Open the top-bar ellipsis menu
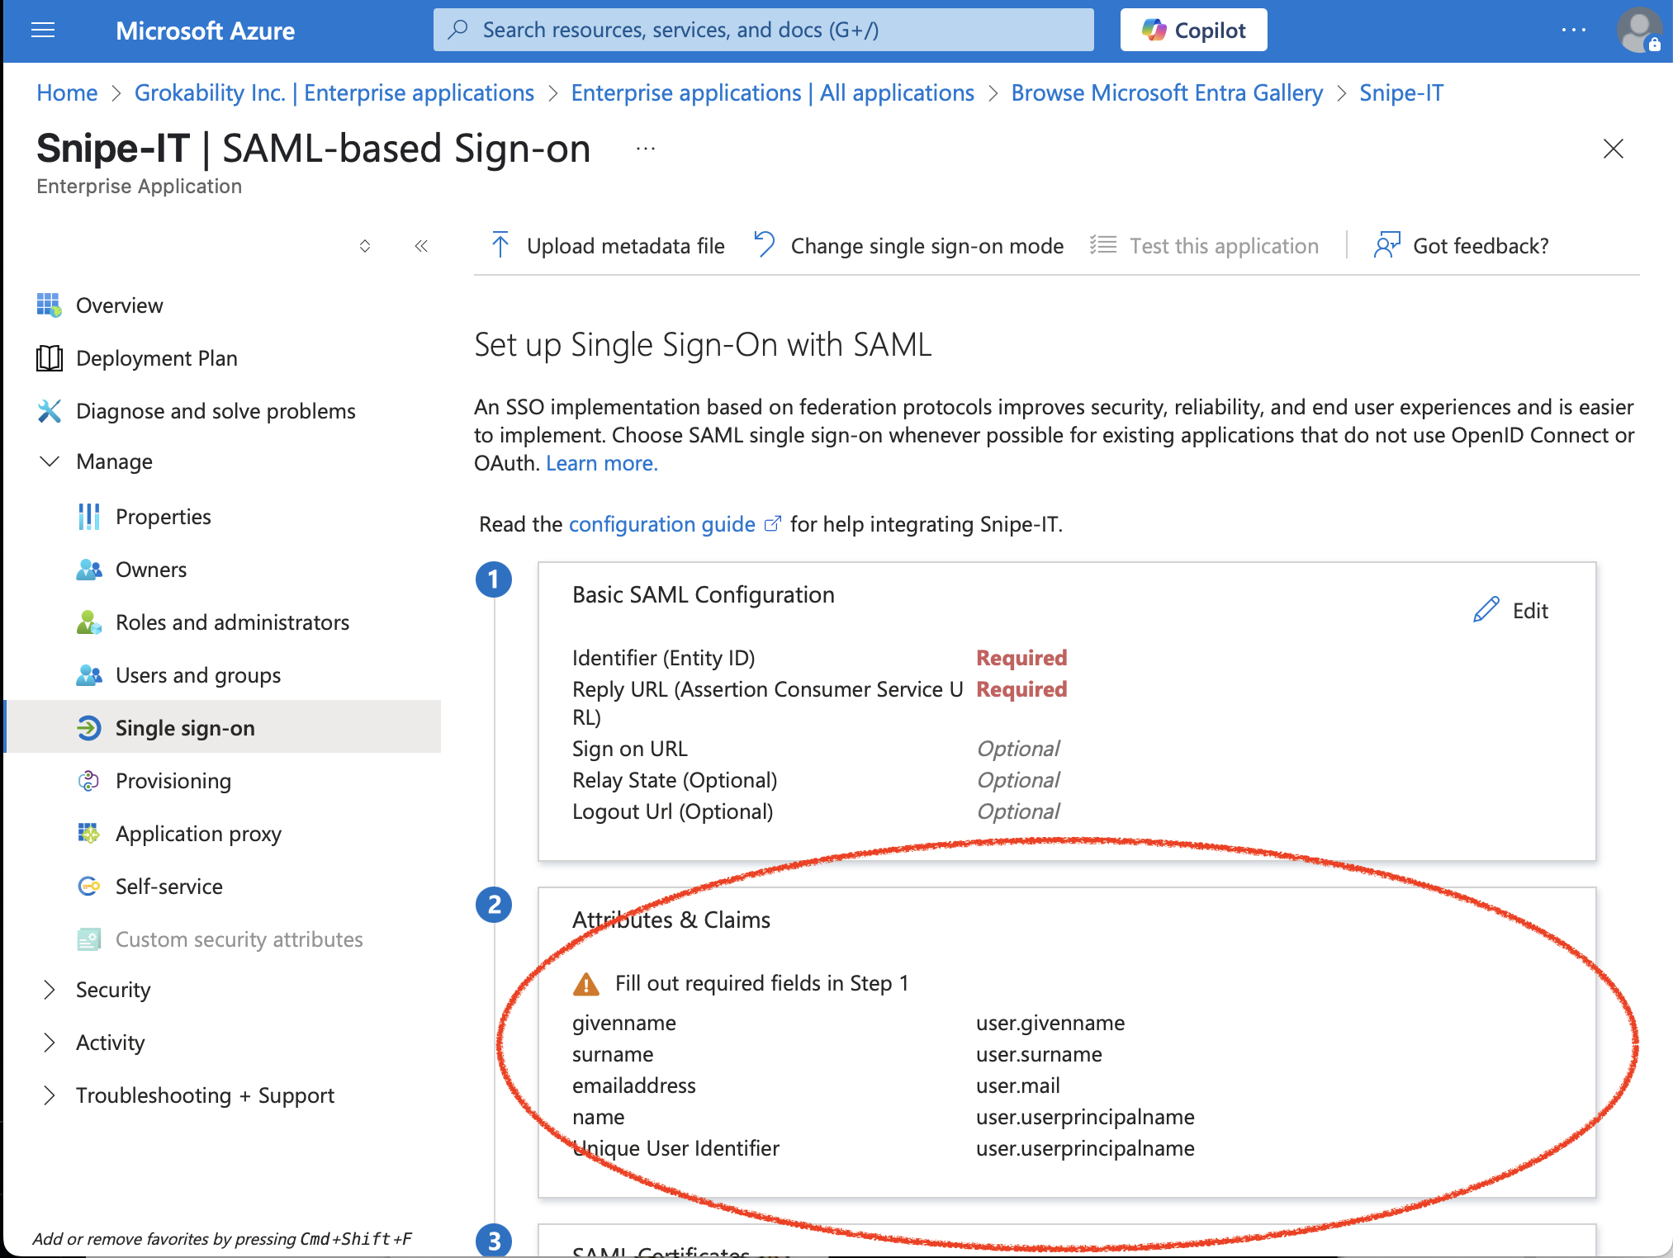 (1573, 31)
